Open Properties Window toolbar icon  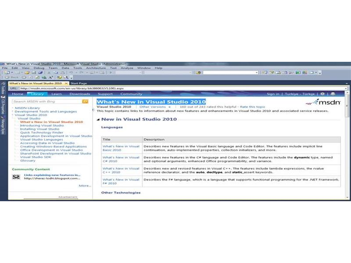(x=271, y=73)
